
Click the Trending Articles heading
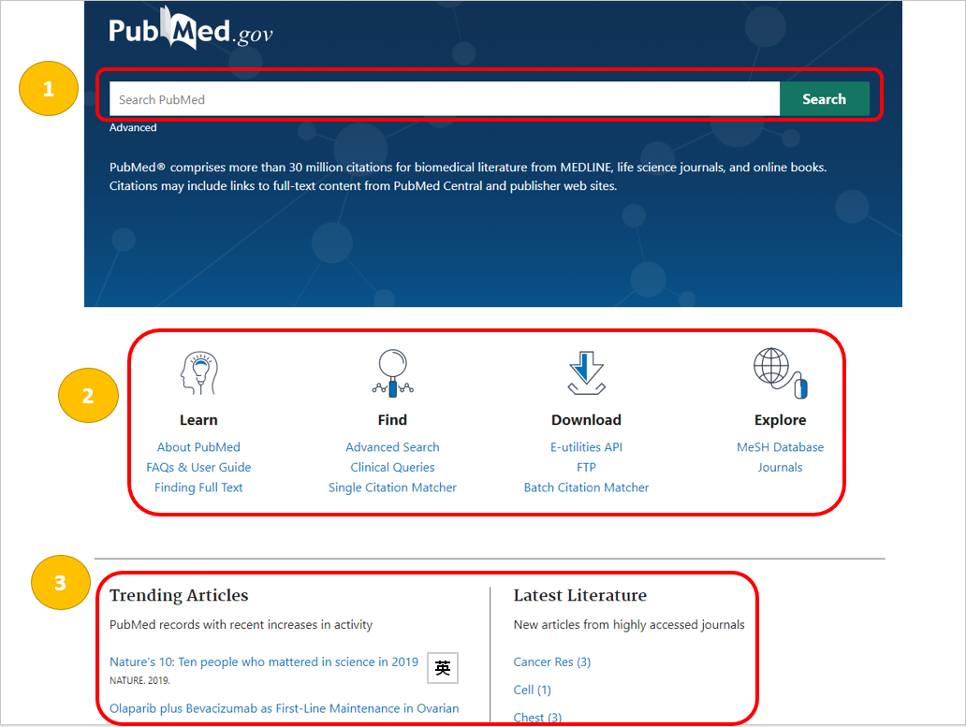(179, 595)
